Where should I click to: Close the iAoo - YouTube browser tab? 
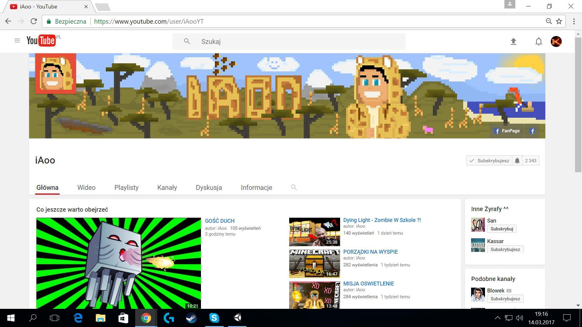86,6
